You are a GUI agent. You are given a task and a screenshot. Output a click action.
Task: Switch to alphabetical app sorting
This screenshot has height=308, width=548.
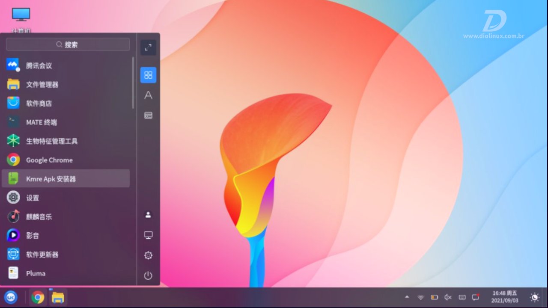[148, 95]
